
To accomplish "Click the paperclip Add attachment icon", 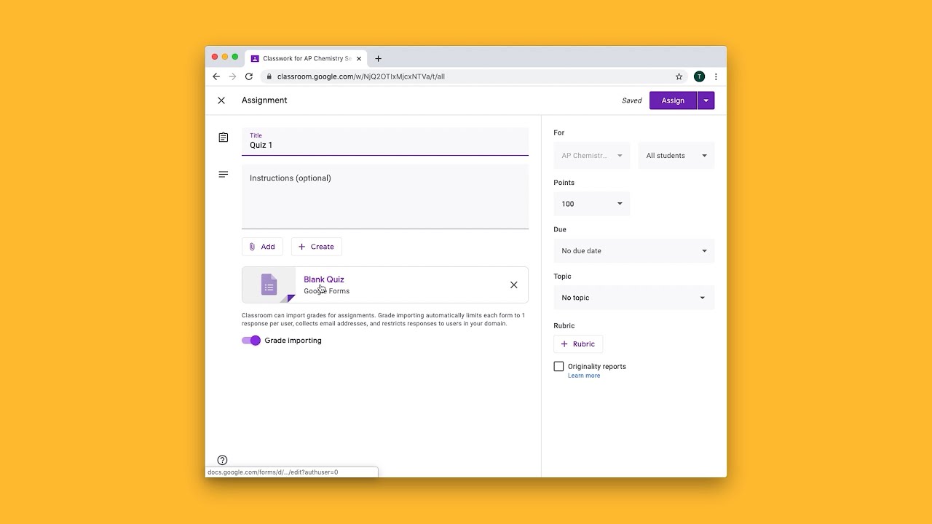I will 253,246.
